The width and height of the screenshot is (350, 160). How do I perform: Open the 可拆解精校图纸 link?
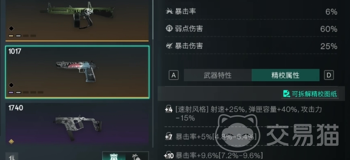click(x=315, y=94)
